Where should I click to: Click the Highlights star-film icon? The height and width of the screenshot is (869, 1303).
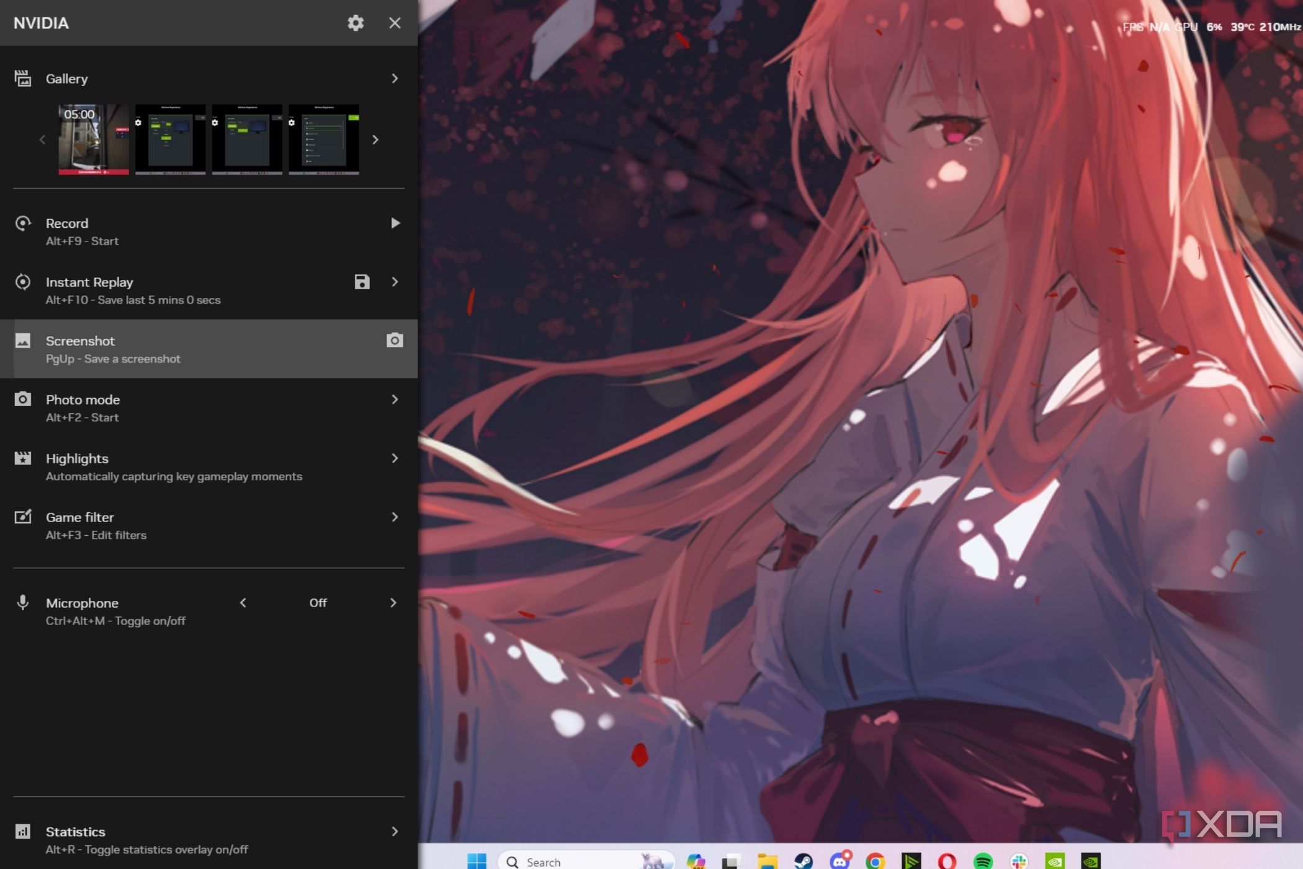click(x=23, y=458)
